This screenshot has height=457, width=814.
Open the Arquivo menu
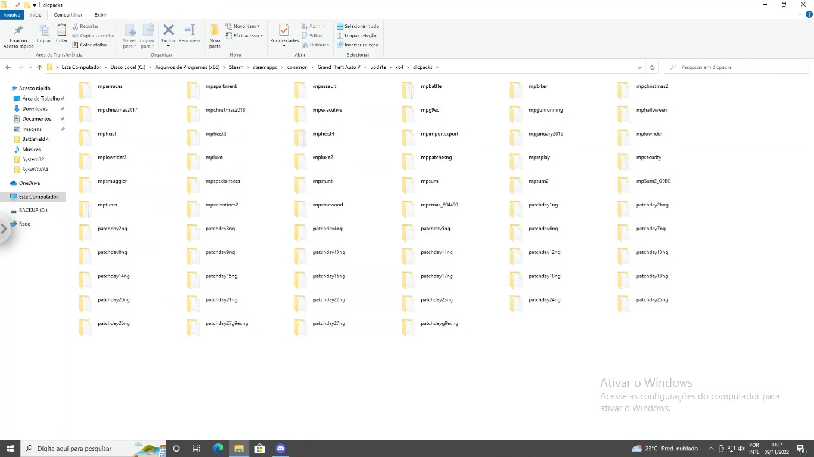coord(12,15)
